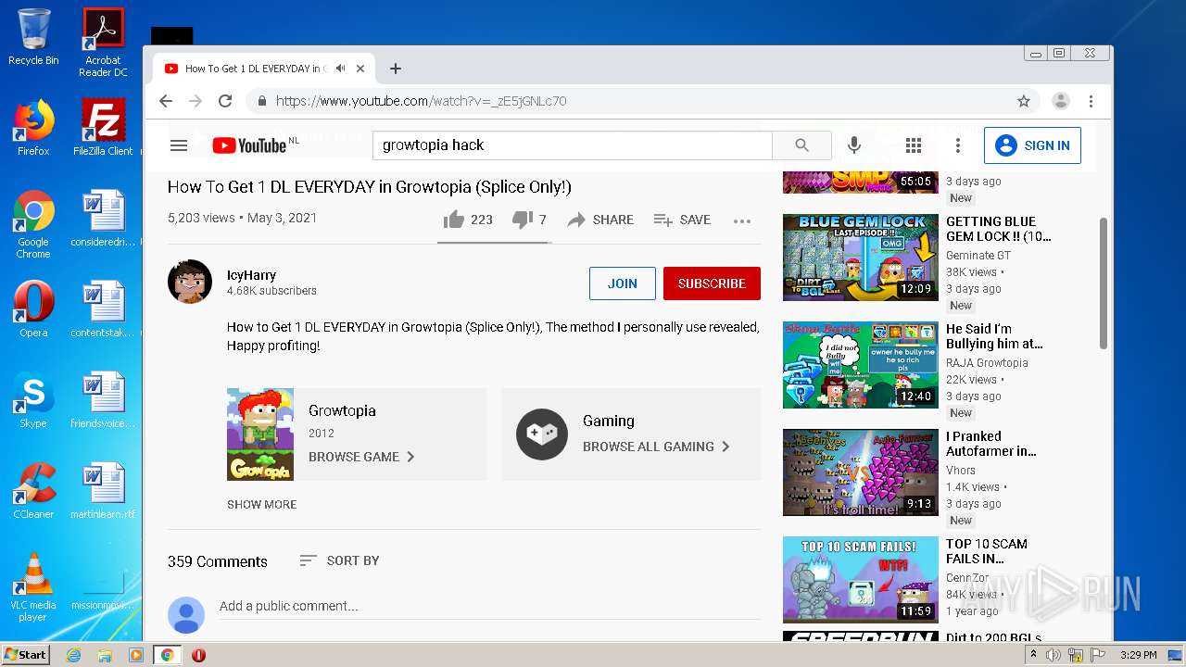Image resolution: width=1186 pixels, height=667 pixels.
Task: Click BROWSE GAME under Growtopia
Action: 362,457
